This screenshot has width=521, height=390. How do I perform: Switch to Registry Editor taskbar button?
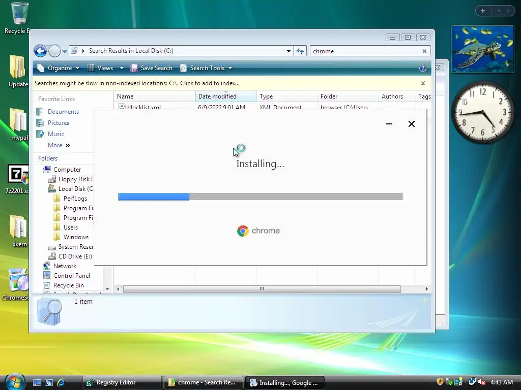click(x=122, y=382)
